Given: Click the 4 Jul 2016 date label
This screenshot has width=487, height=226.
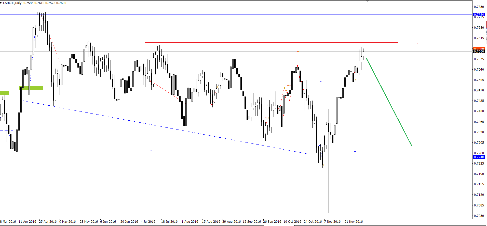Looking at the screenshot, I should pyautogui.click(x=148, y=221).
